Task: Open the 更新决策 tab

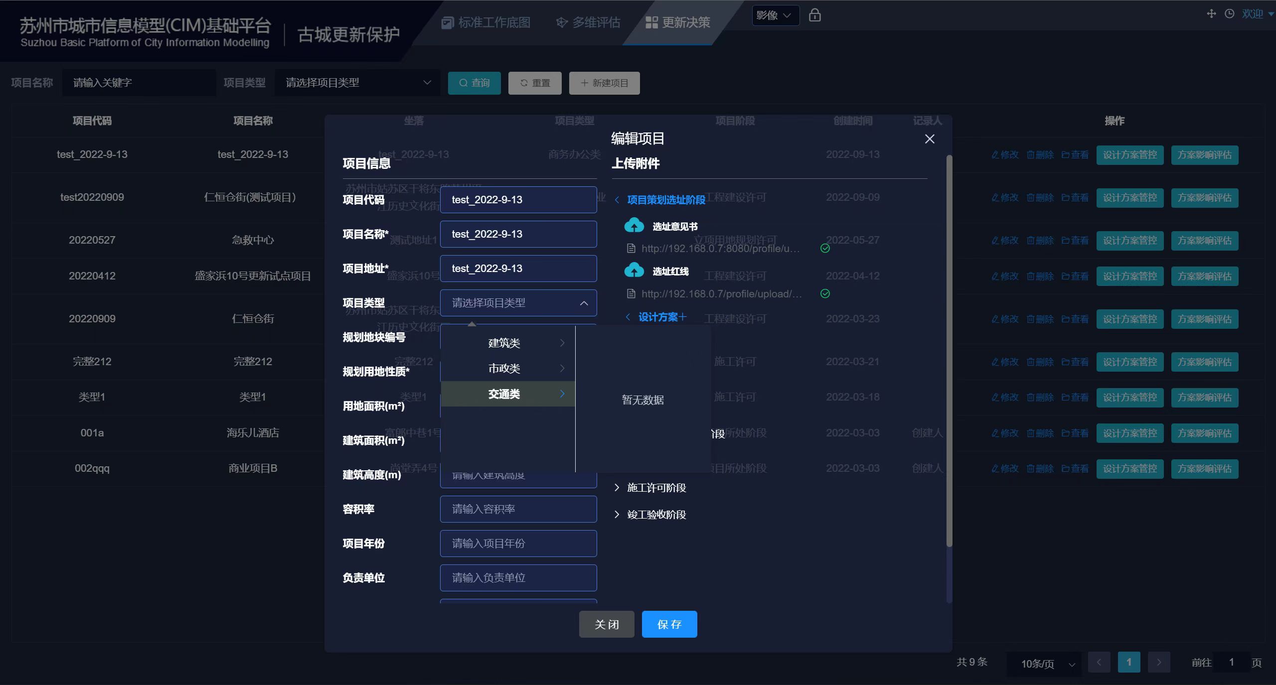Action: pyautogui.click(x=678, y=22)
